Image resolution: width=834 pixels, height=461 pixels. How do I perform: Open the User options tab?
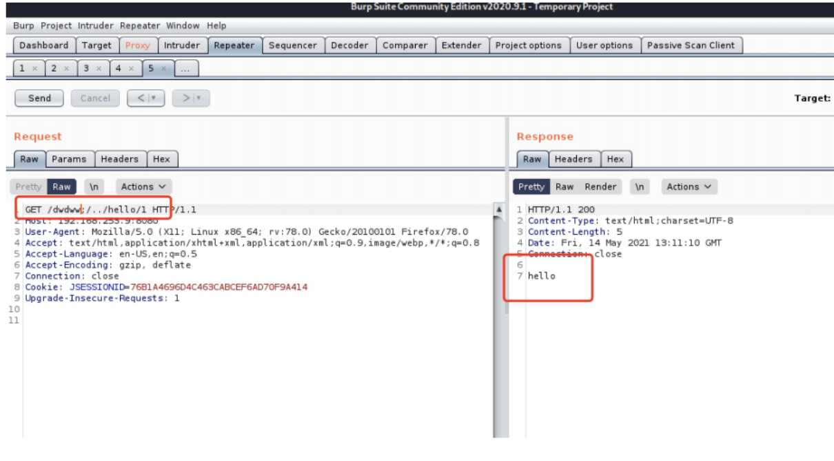click(604, 45)
